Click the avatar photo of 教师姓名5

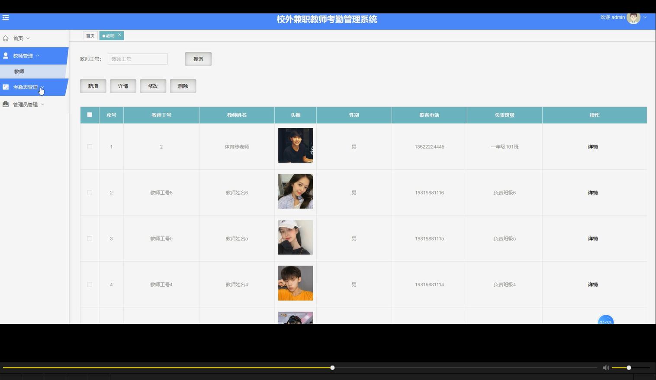[296, 237]
